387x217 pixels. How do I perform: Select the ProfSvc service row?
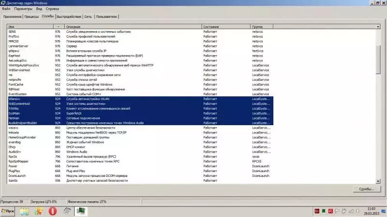point(140,37)
